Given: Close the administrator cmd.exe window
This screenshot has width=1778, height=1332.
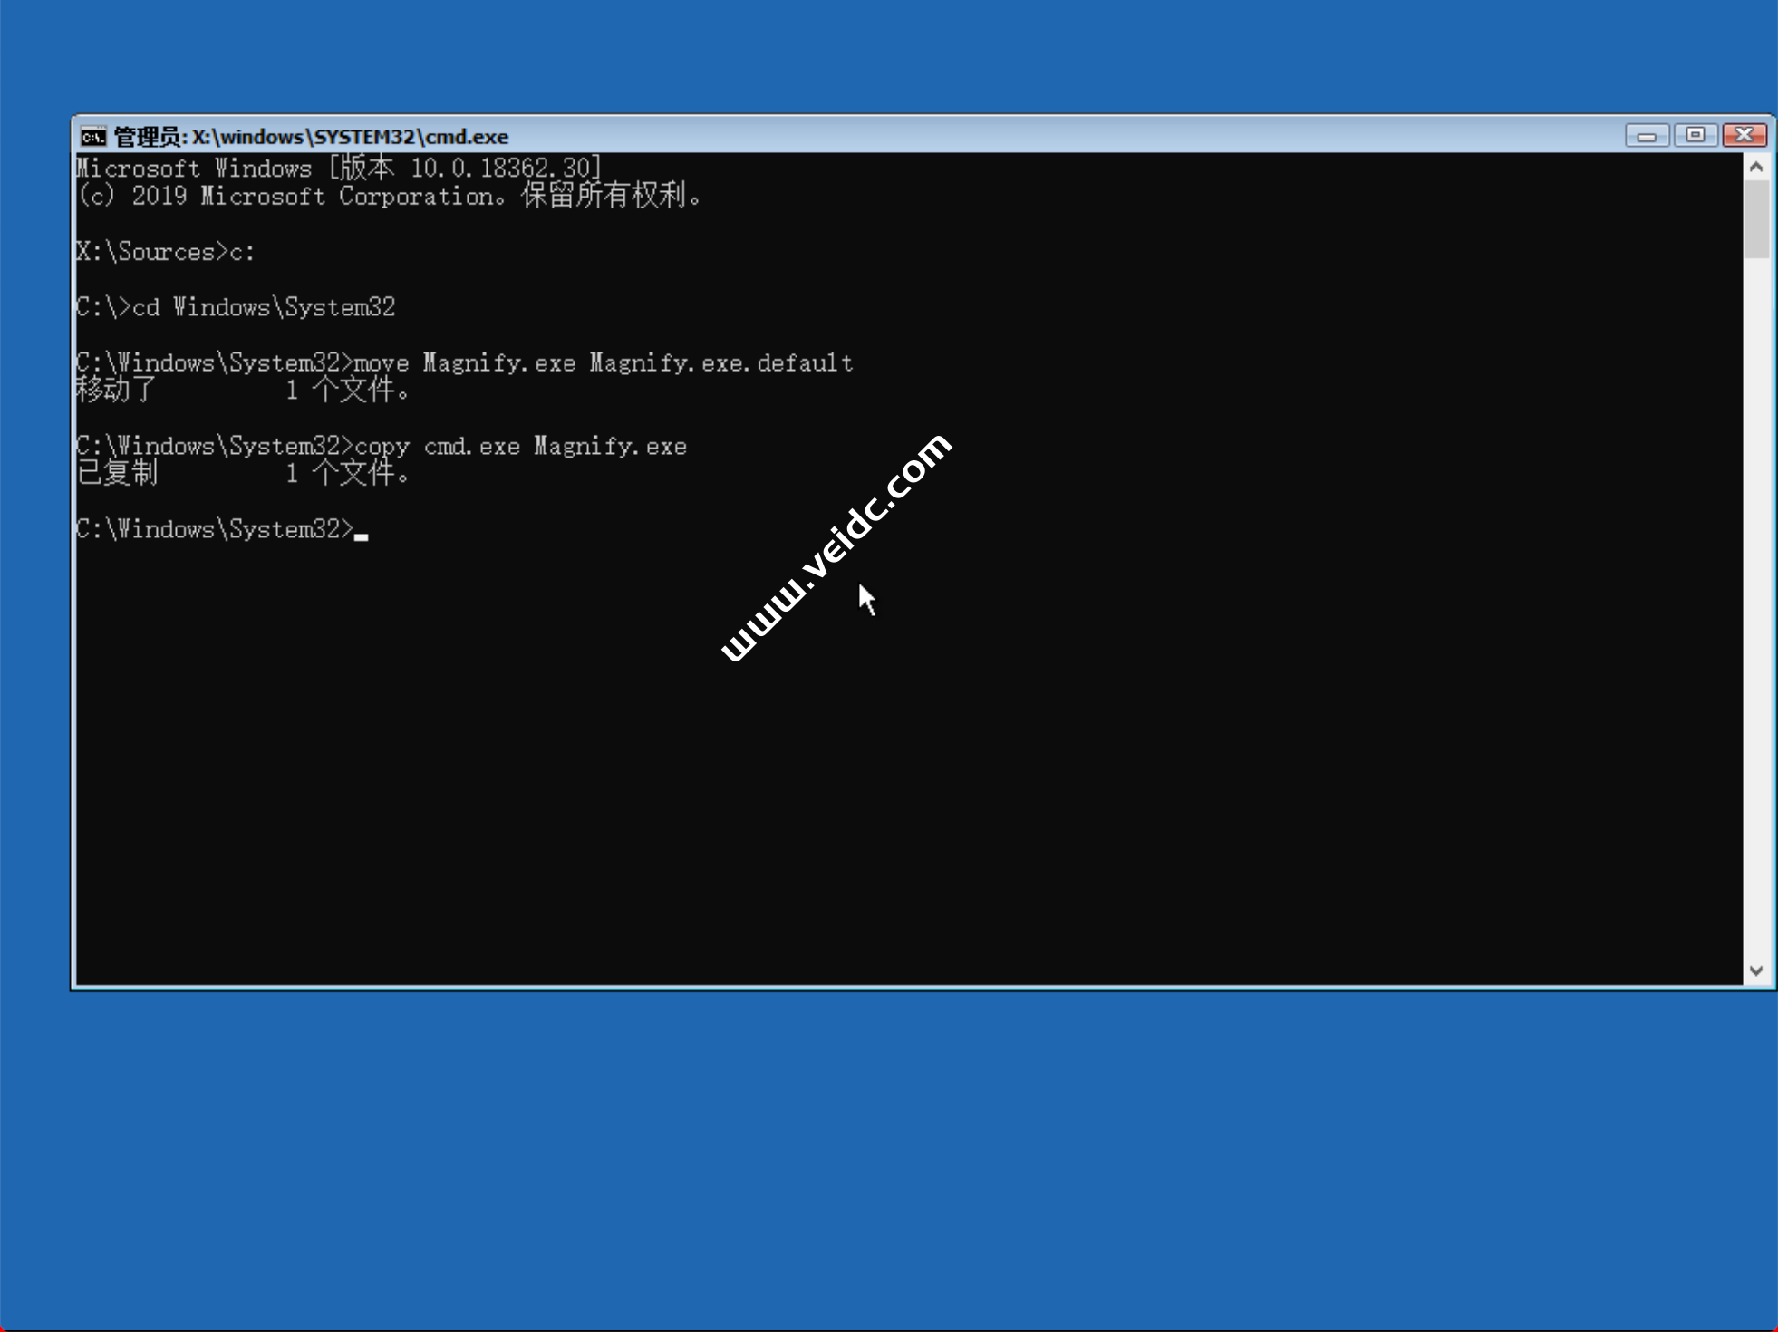Looking at the screenshot, I should tap(1744, 135).
